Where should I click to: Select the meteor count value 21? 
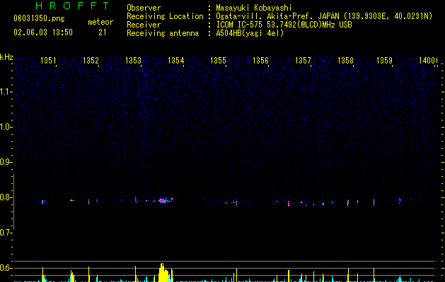click(103, 32)
